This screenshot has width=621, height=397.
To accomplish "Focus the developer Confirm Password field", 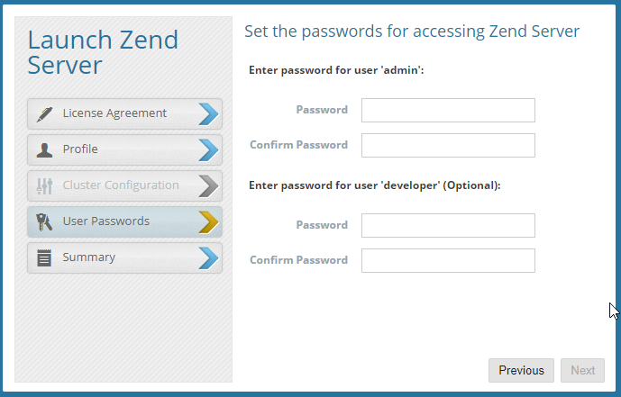I will (x=448, y=260).
